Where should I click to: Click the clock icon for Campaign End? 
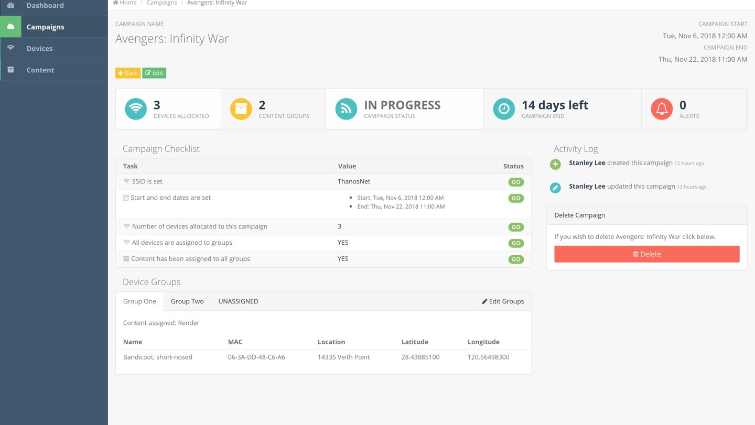point(504,109)
